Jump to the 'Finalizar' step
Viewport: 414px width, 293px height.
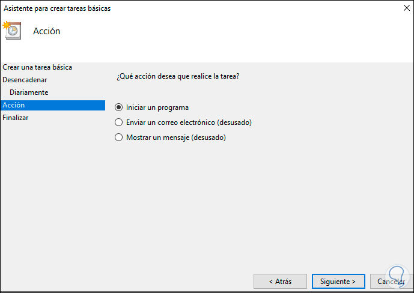(16, 118)
